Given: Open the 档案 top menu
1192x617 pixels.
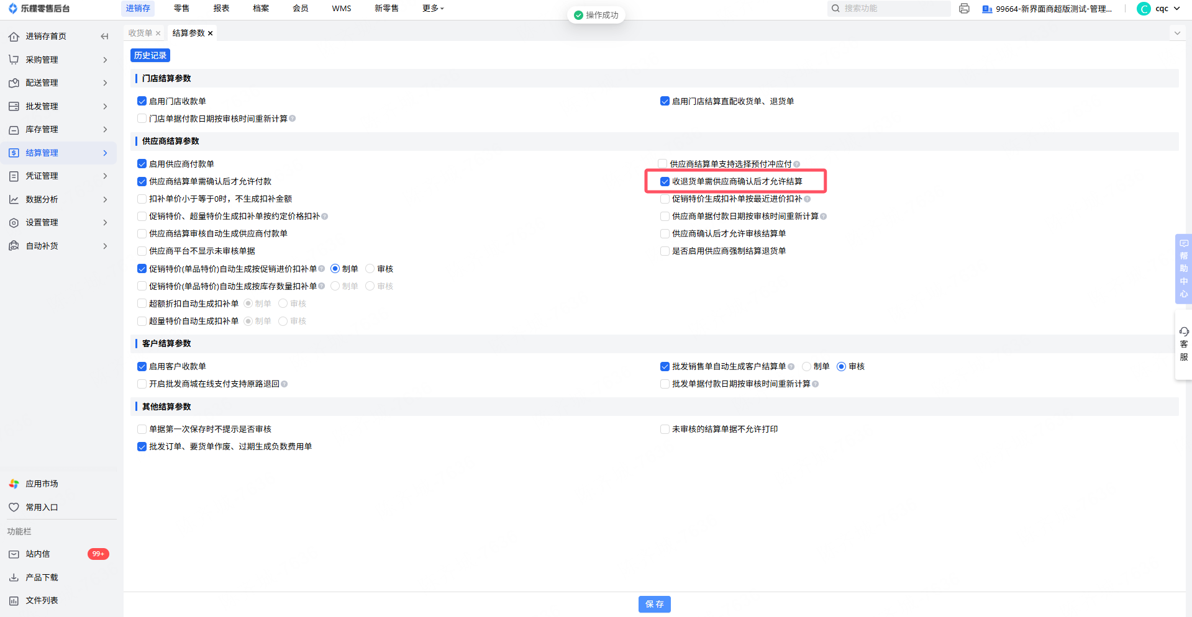Looking at the screenshot, I should tap(261, 9).
